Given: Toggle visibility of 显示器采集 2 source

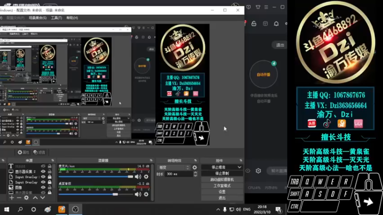Looking at the screenshot, I should pyautogui.click(x=43, y=172).
